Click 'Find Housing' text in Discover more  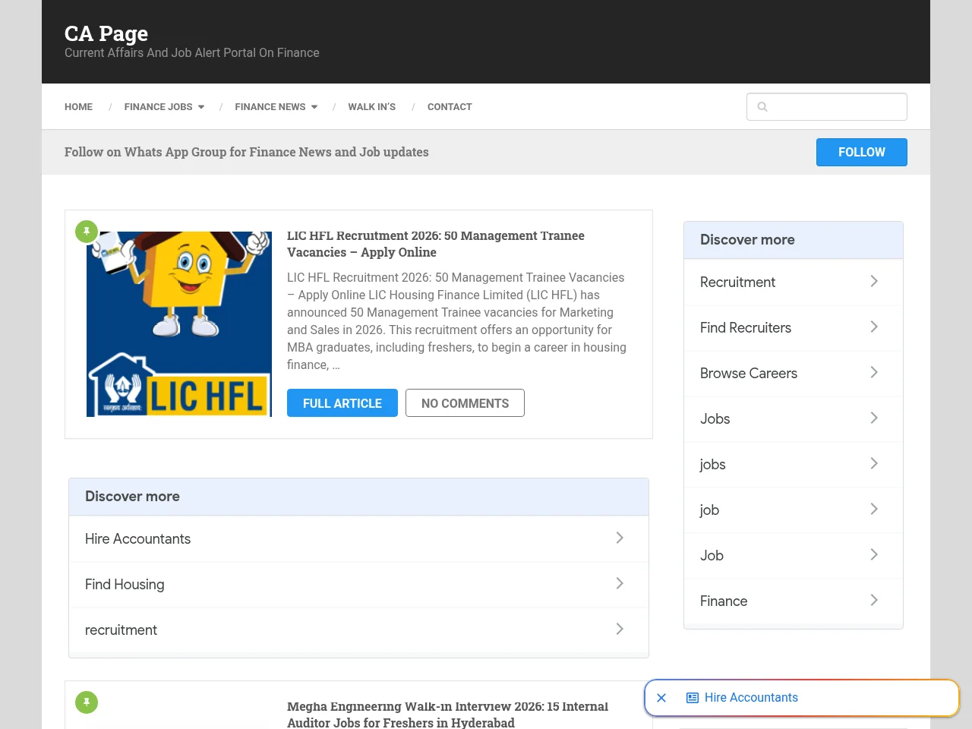pos(125,584)
